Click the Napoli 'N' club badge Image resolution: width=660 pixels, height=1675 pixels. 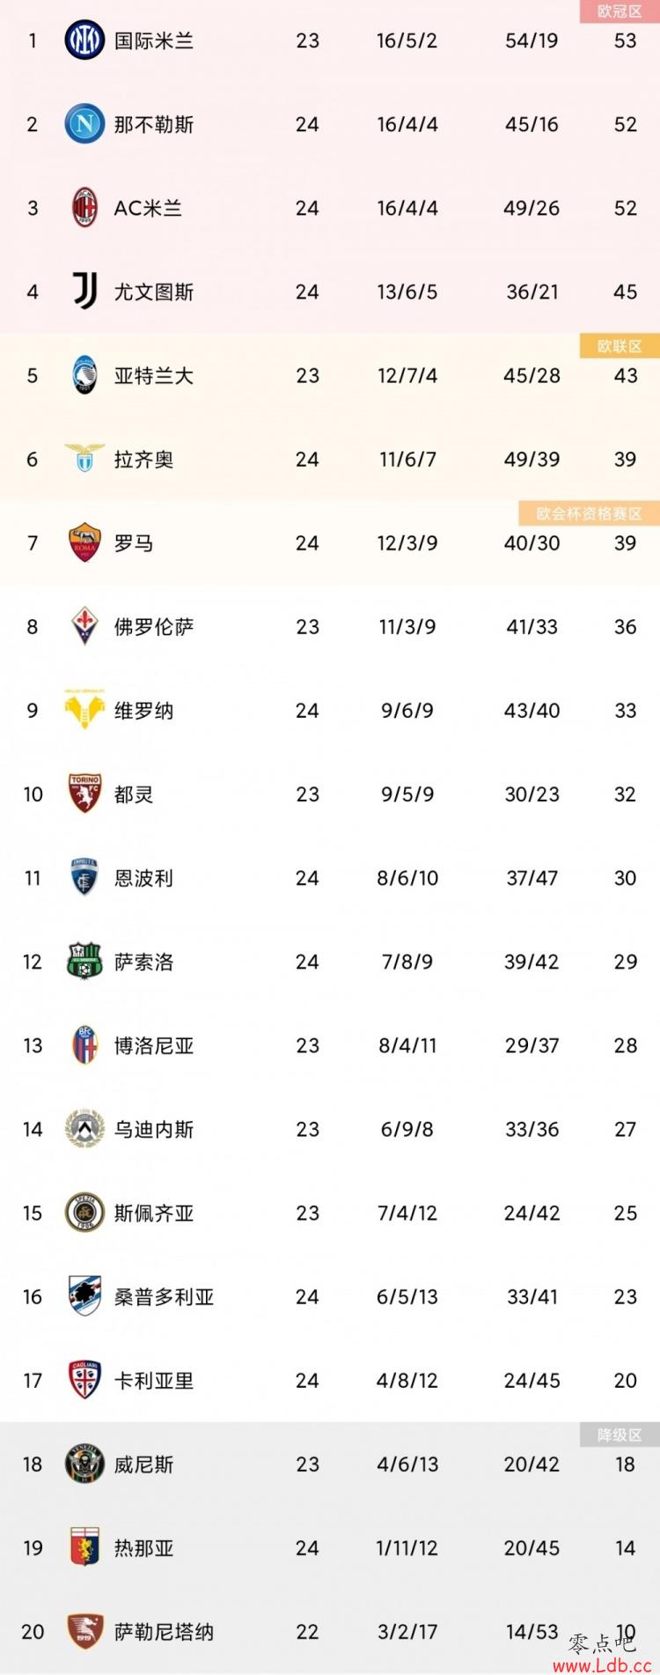[x=84, y=124]
